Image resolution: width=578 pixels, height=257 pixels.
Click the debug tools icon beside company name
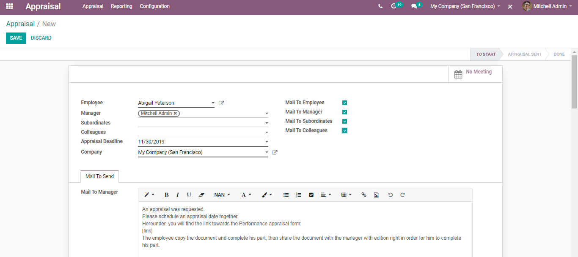(510, 7)
